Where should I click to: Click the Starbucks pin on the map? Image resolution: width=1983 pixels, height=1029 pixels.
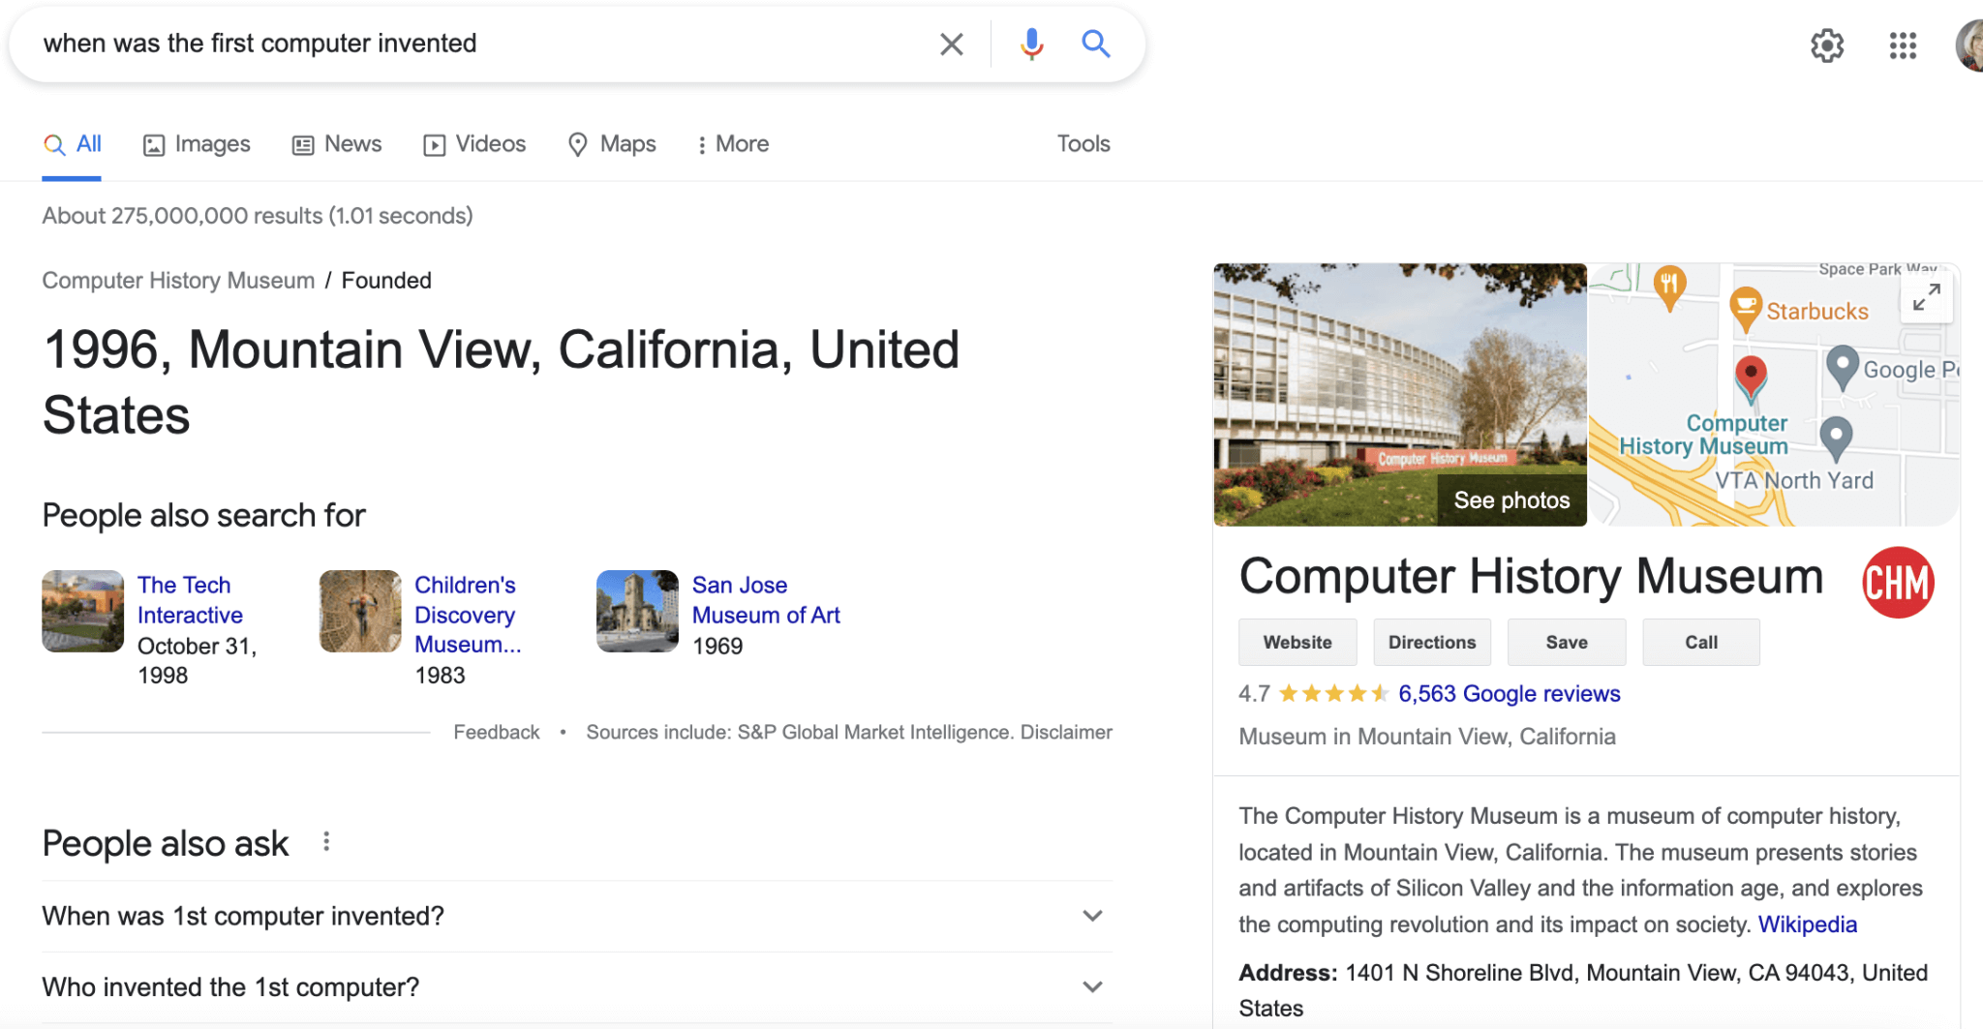1745,310
